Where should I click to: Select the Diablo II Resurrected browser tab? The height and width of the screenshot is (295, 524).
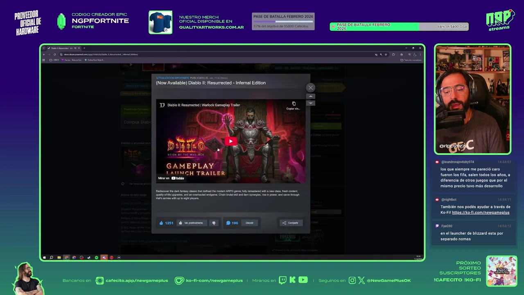click(x=63, y=48)
